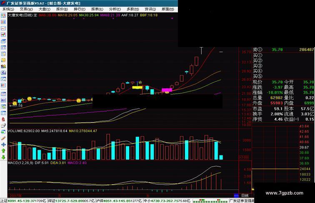Click the 大唐发电(日线) chart title
Viewport: 315px width, 203px height.
point(20,15)
